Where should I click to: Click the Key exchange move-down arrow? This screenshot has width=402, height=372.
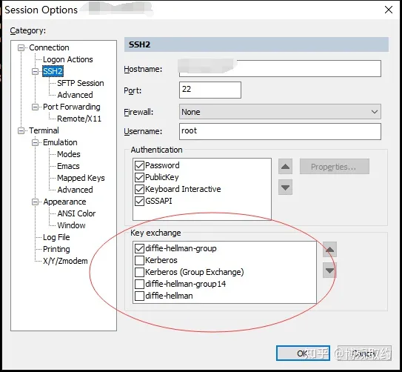click(329, 270)
